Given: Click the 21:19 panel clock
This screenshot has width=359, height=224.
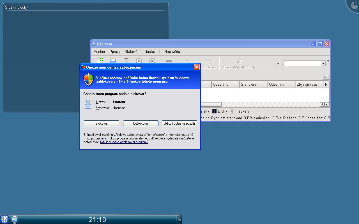Looking at the screenshot, I should pos(98,220).
